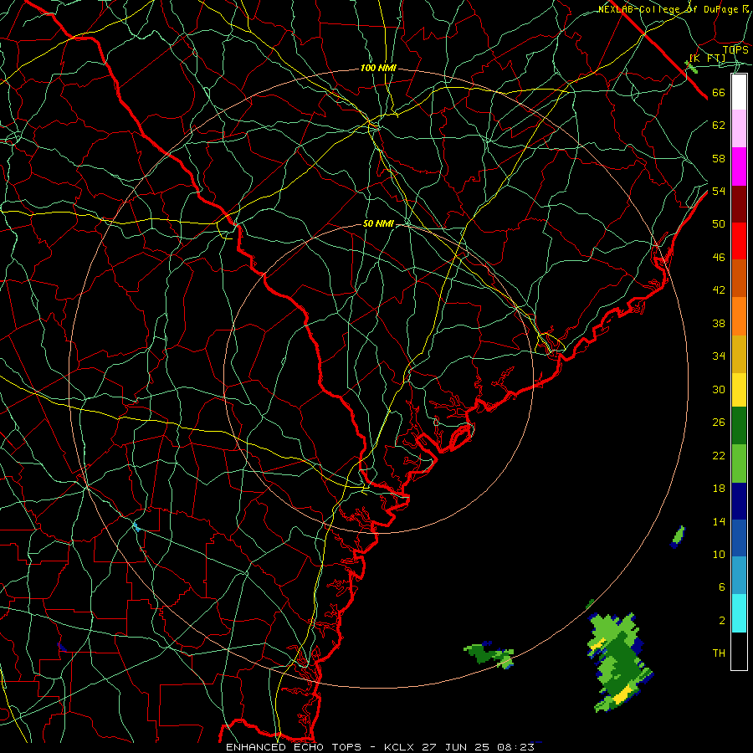Click the medium blue legend swatch
This screenshot has height=753, width=753.
[x=739, y=538]
